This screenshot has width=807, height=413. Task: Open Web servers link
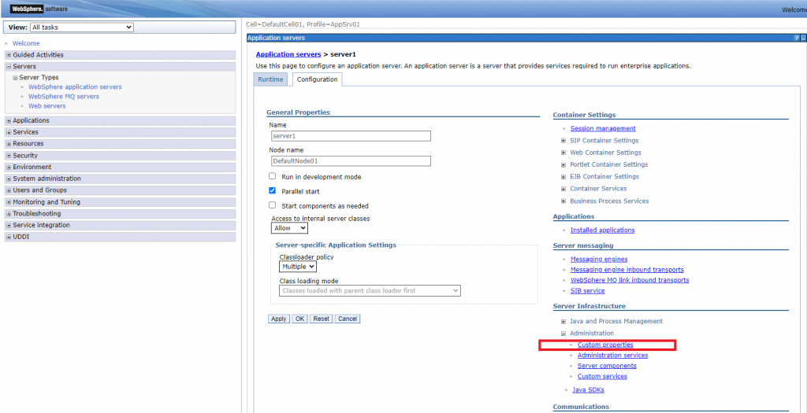(x=46, y=106)
